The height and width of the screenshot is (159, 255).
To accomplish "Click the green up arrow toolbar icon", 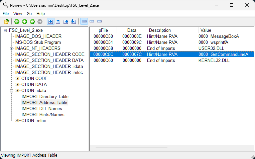I will [17, 22].
